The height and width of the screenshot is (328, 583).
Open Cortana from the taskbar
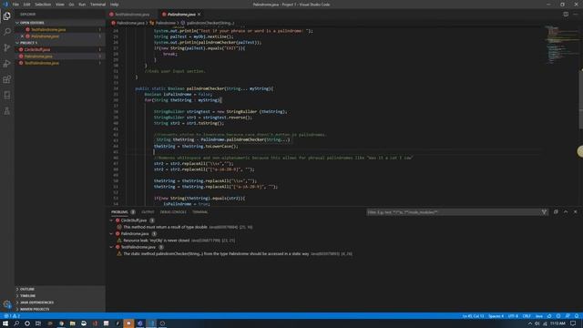27,323
